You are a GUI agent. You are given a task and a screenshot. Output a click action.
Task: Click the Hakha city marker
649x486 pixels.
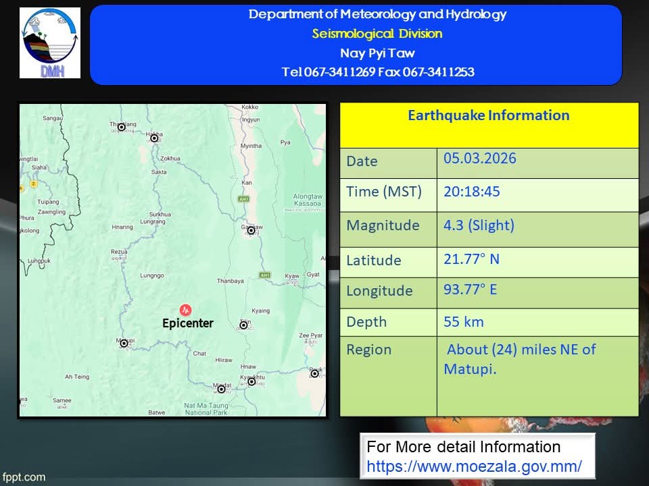click(x=154, y=138)
